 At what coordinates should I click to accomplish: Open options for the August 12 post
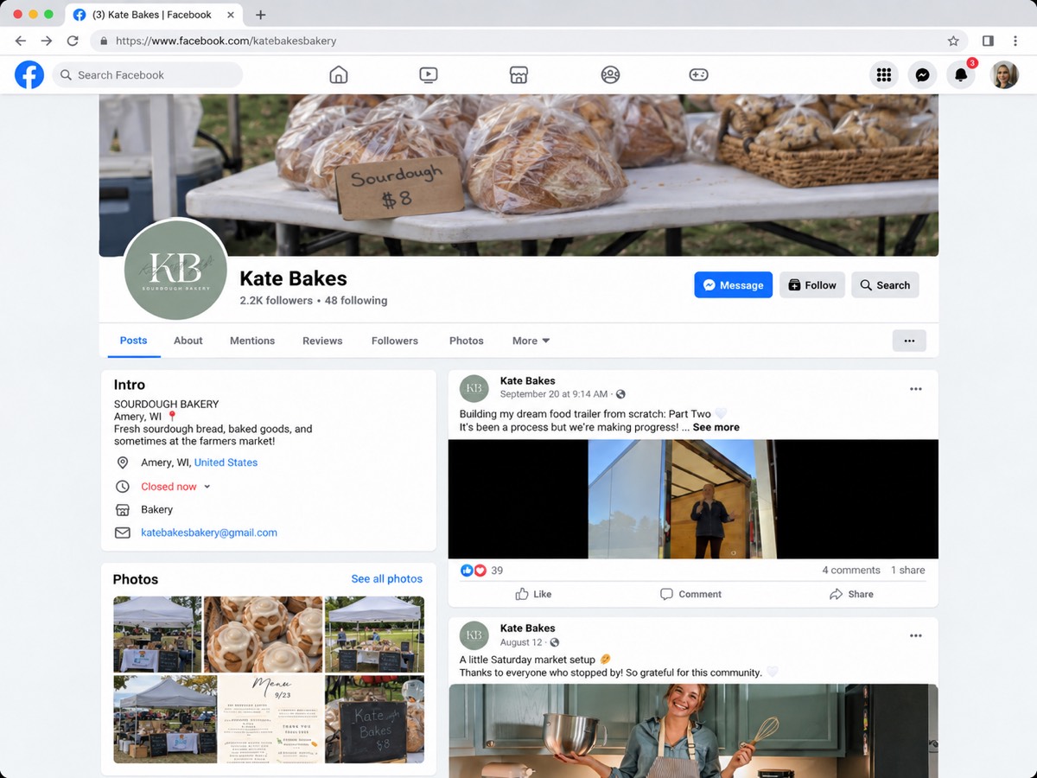pos(916,636)
